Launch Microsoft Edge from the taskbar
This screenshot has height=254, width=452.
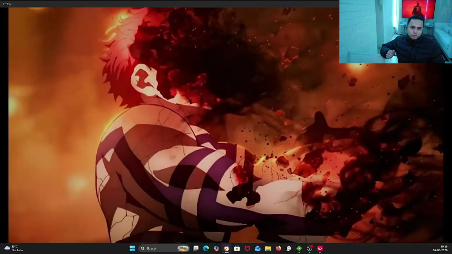(x=206, y=248)
